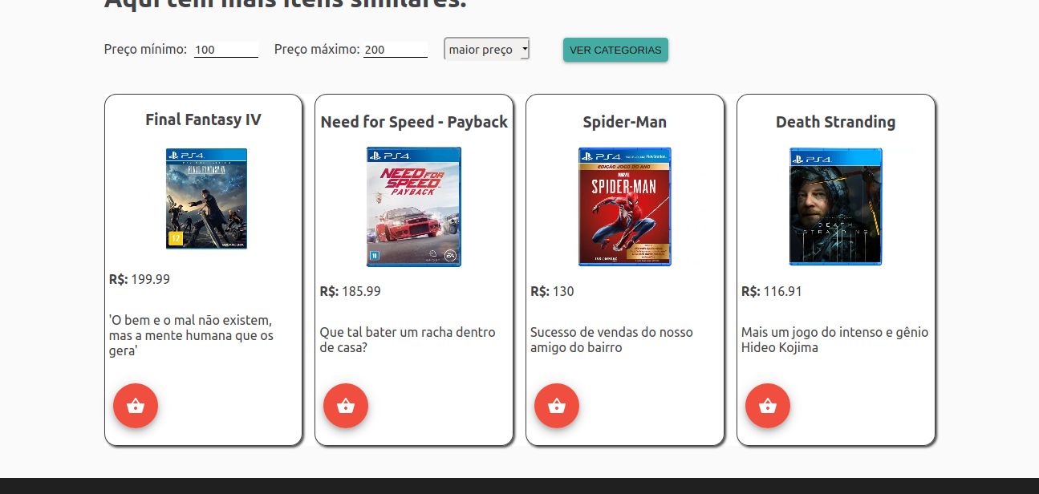Screen dimensions: 1039x494
Task: Focus the Preço mínimo input field
Action: [226, 50]
